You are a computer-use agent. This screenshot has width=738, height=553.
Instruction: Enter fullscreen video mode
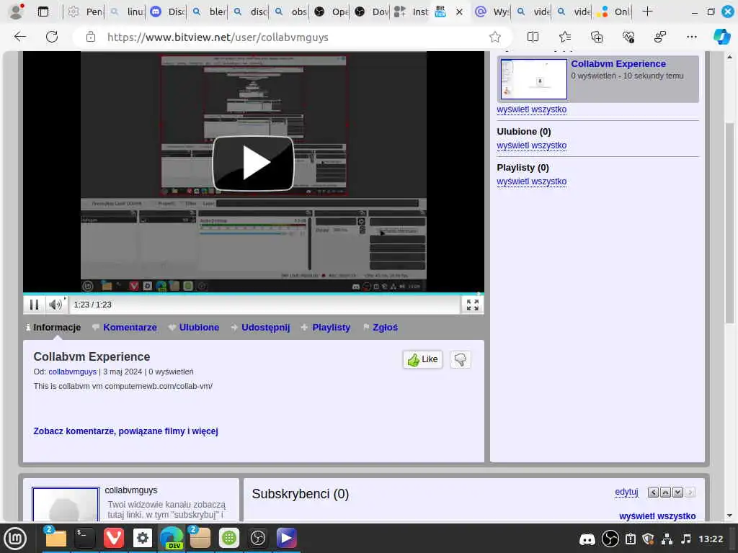tap(473, 305)
